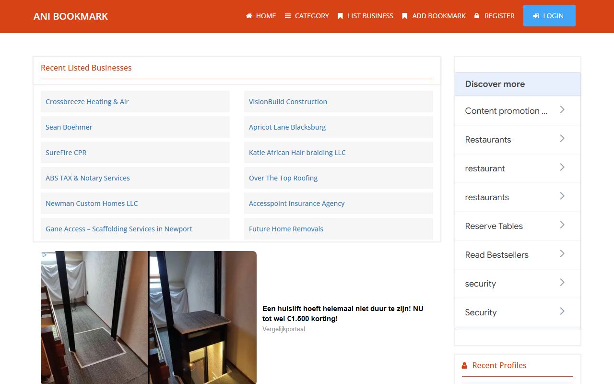
Task: Expand the Content promotion chevron
Action: click(562, 110)
